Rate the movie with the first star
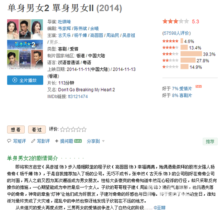 click(62, 129)
